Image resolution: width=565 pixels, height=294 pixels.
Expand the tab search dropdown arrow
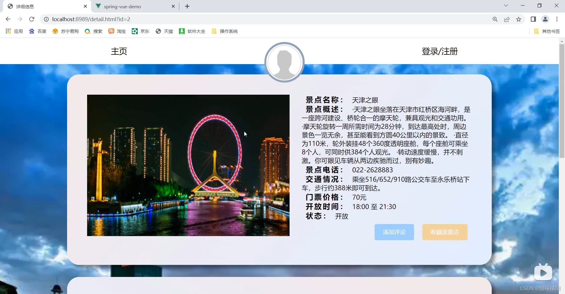pyautogui.click(x=506, y=6)
